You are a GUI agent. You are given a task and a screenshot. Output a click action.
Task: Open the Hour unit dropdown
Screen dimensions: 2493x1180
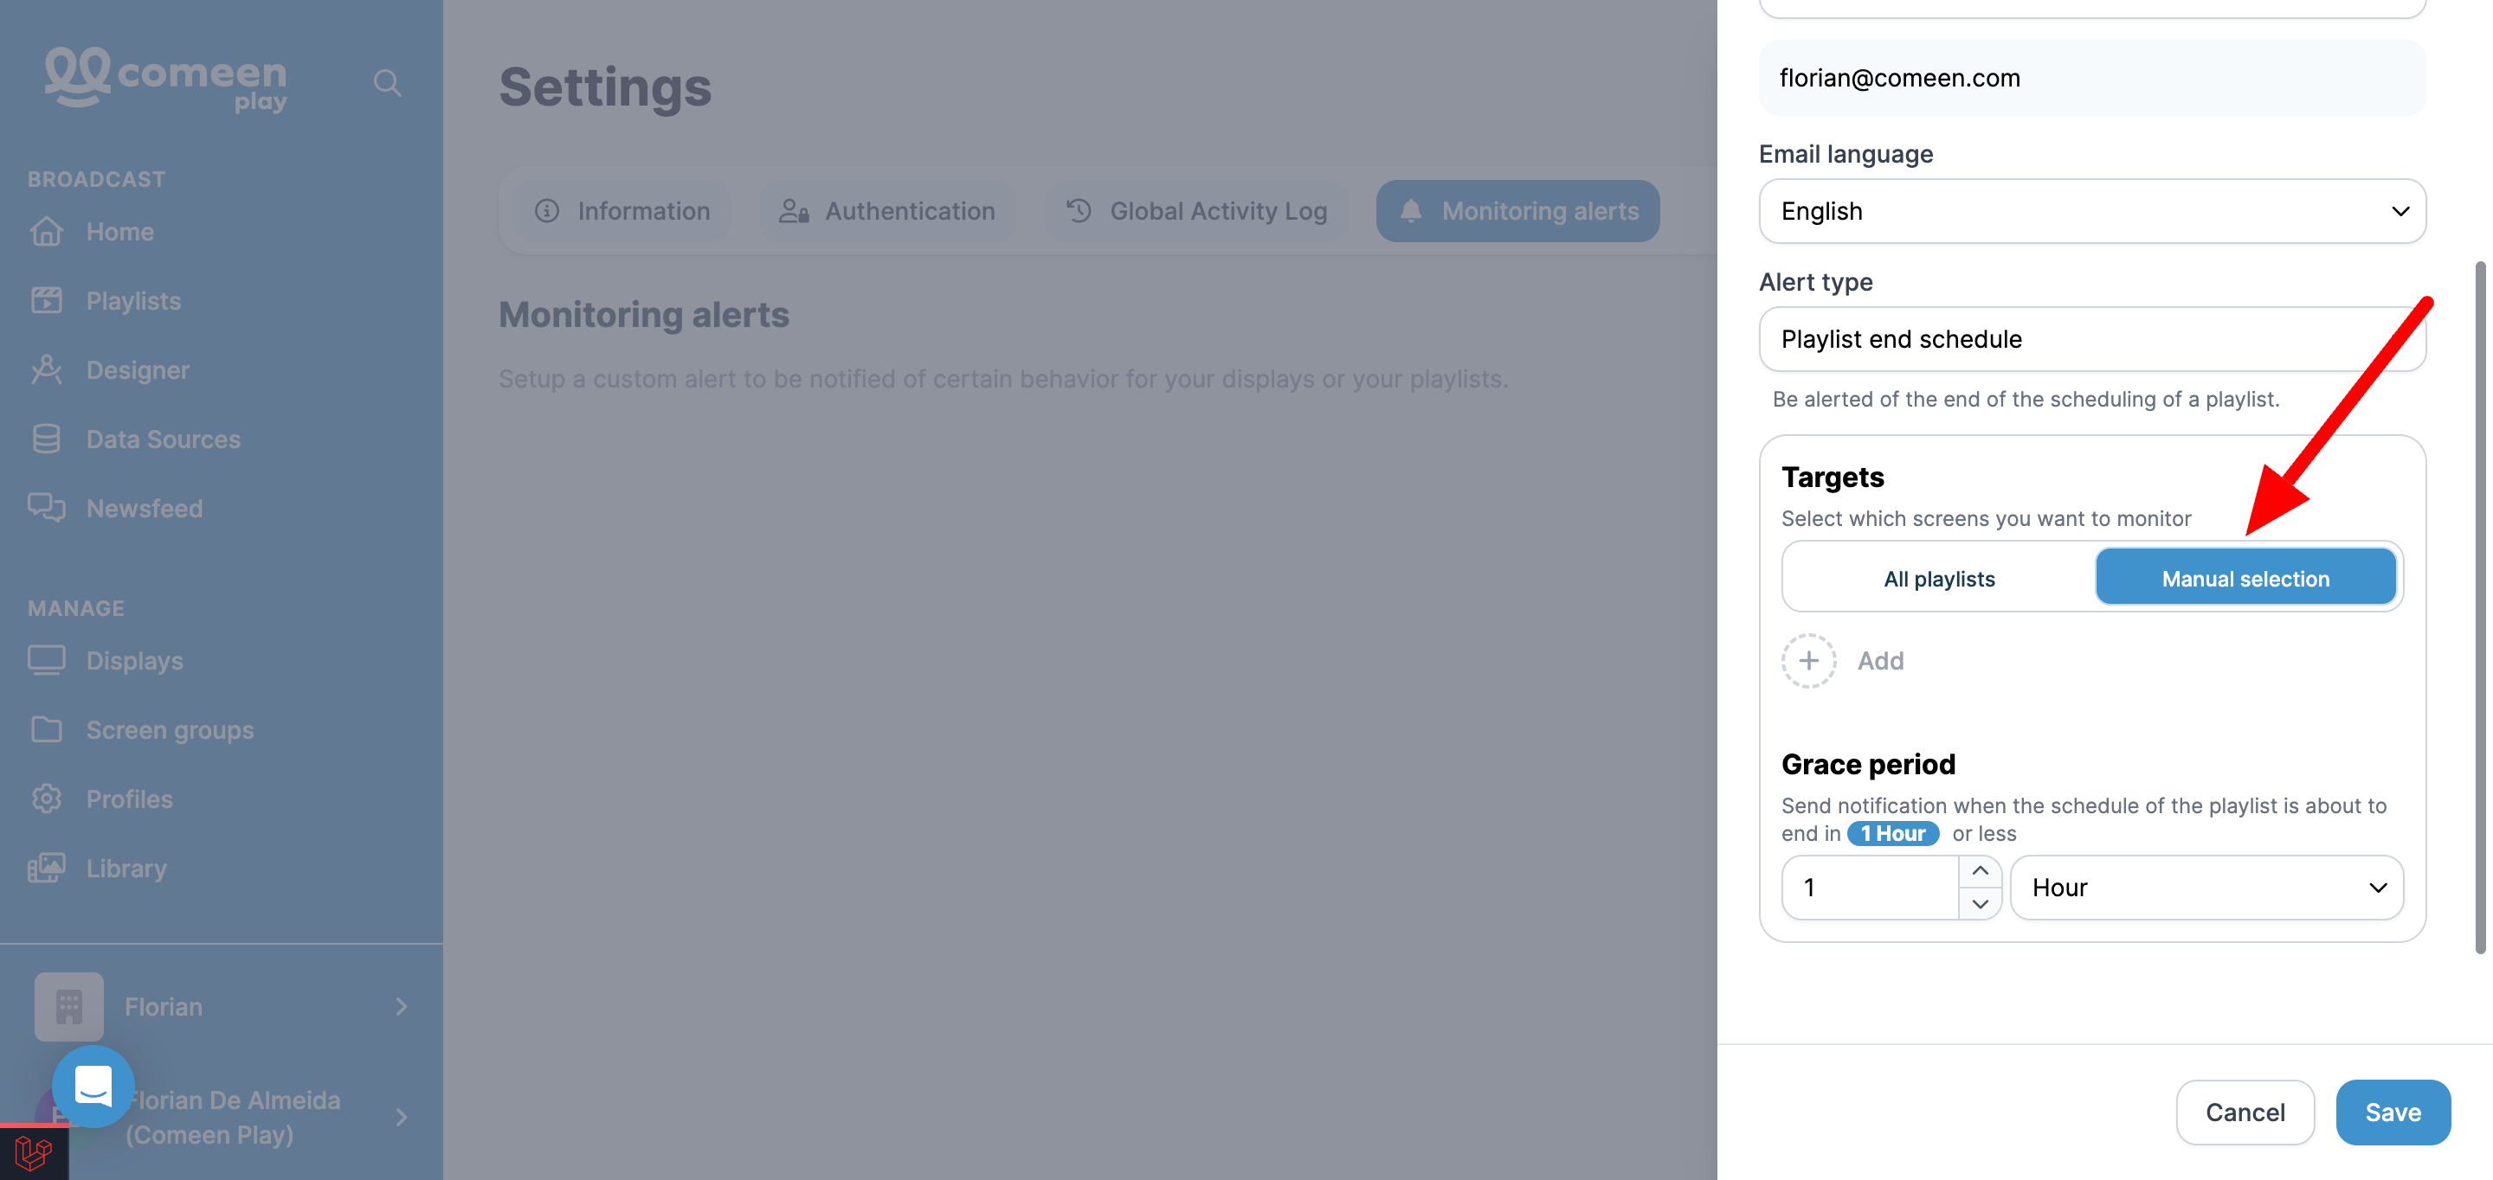point(2206,887)
